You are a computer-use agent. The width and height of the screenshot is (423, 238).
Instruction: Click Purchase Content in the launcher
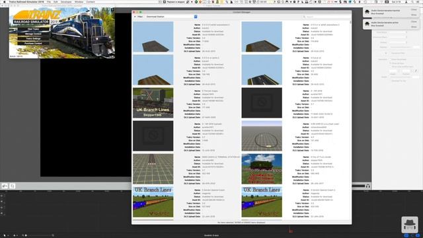[x=33, y=43]
